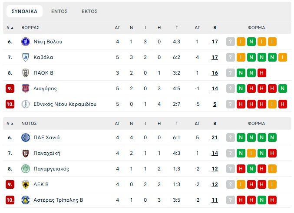
Task: Click Καβάλα grey question-mark form badge
Action: coord(231,57)
